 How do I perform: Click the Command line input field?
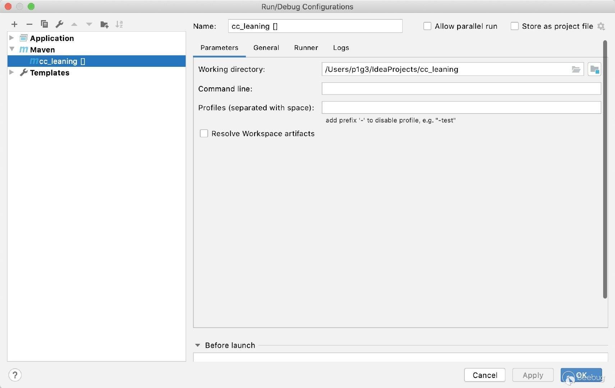tap(461, 89)
